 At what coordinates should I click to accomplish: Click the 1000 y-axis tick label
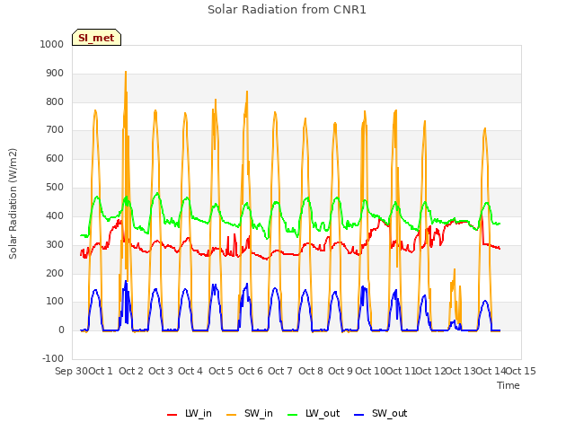(x=52, y=44)
